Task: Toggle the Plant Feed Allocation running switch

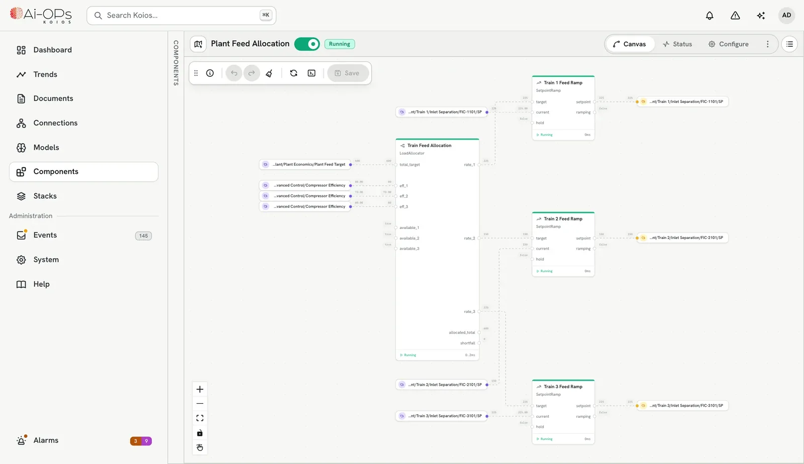Action: click(307, 44)
